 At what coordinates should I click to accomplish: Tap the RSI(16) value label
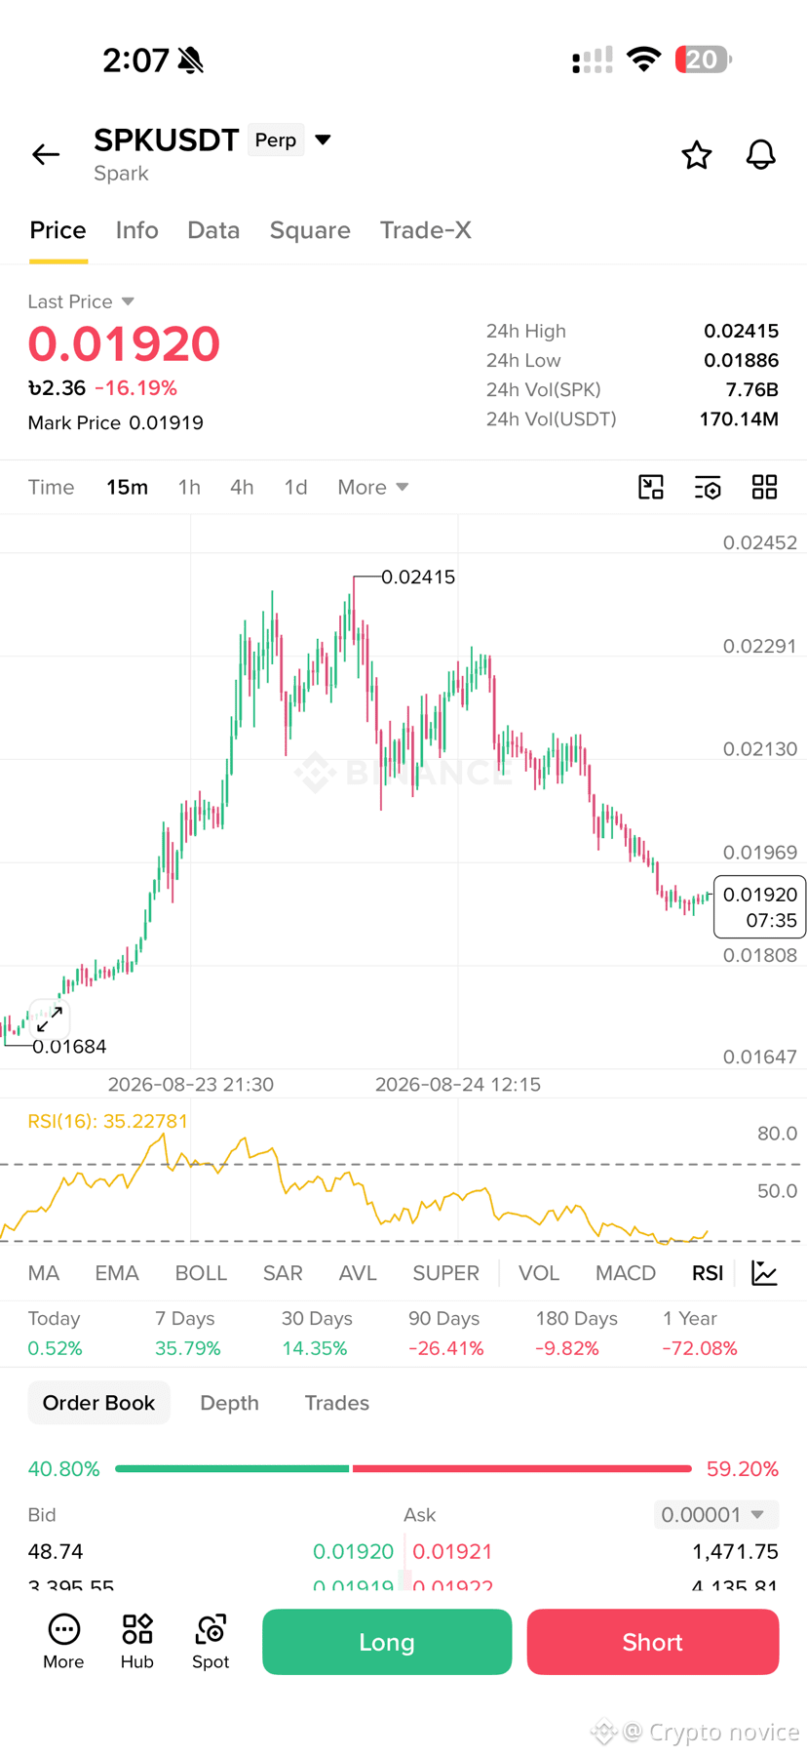point(107,1121)
